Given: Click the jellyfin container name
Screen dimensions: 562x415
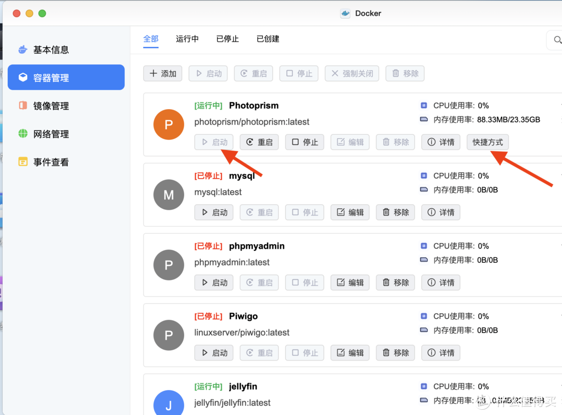Looking at the screenshot, I should [x=243, y=386].
